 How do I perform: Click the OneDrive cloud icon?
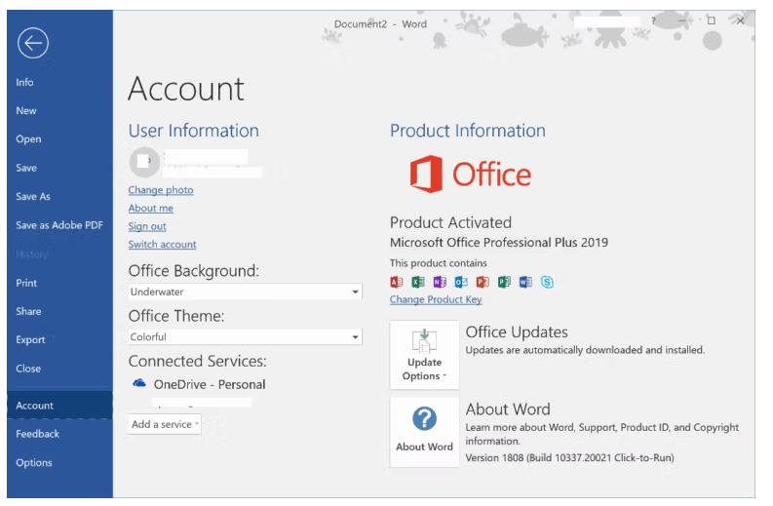(x=139, y=383)
